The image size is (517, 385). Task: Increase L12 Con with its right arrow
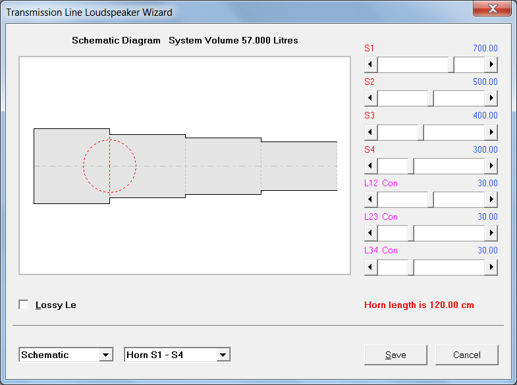tap(491, 199)
